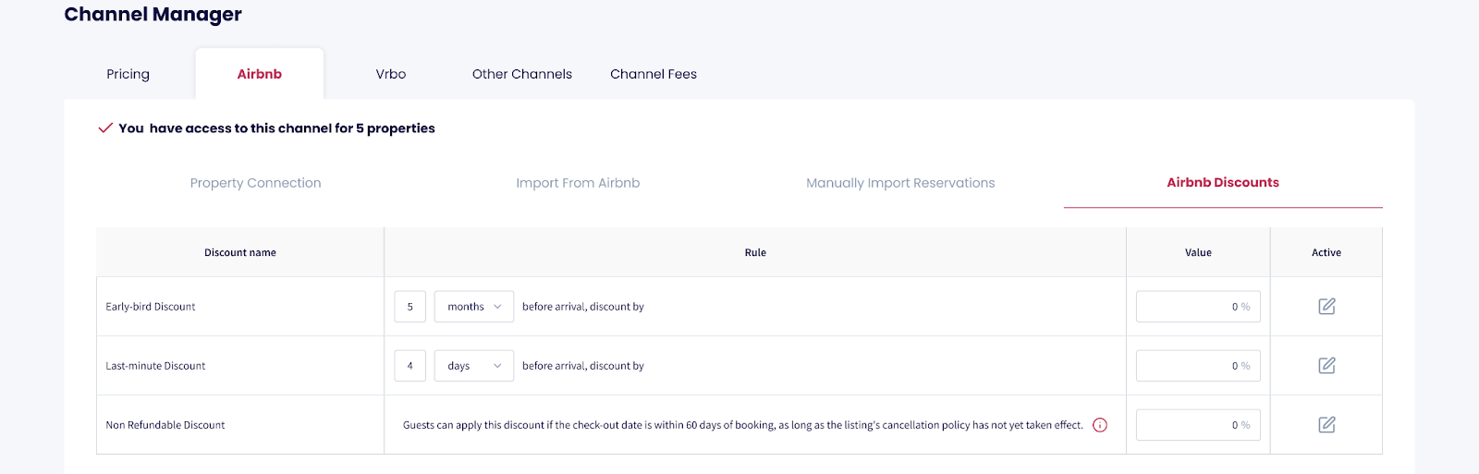The width and height of the screenshot is (1479, 474).
Task: Click info icon beside Non Refundable rule
Action: point(1100,425)
